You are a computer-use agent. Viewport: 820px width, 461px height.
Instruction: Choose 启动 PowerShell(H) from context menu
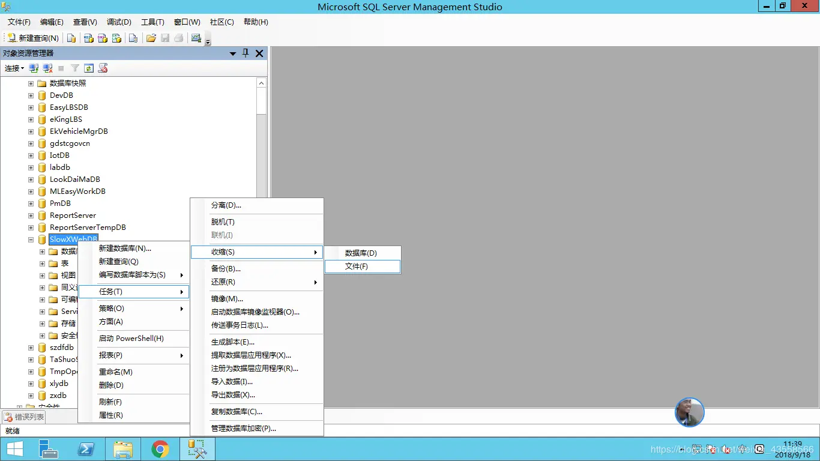(133, 339)
